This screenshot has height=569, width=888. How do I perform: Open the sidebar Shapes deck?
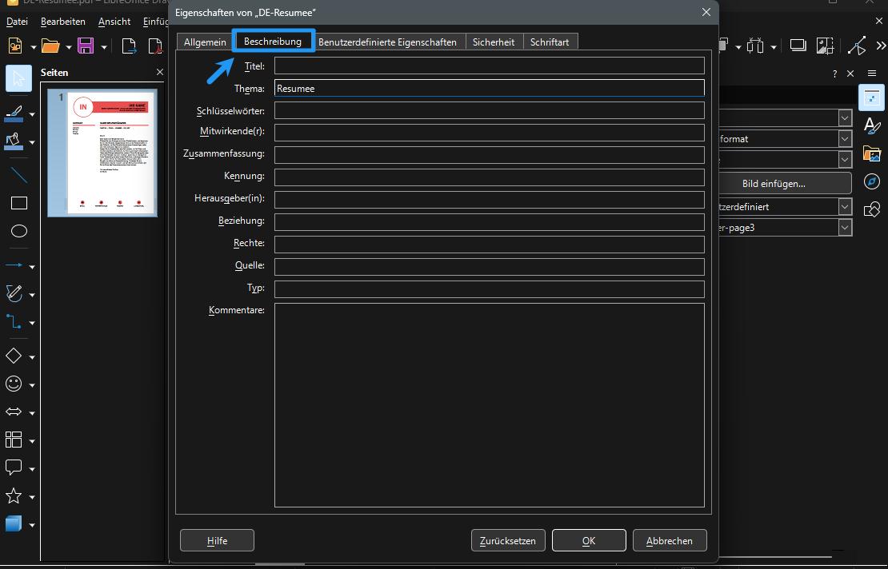click(871, 209)
